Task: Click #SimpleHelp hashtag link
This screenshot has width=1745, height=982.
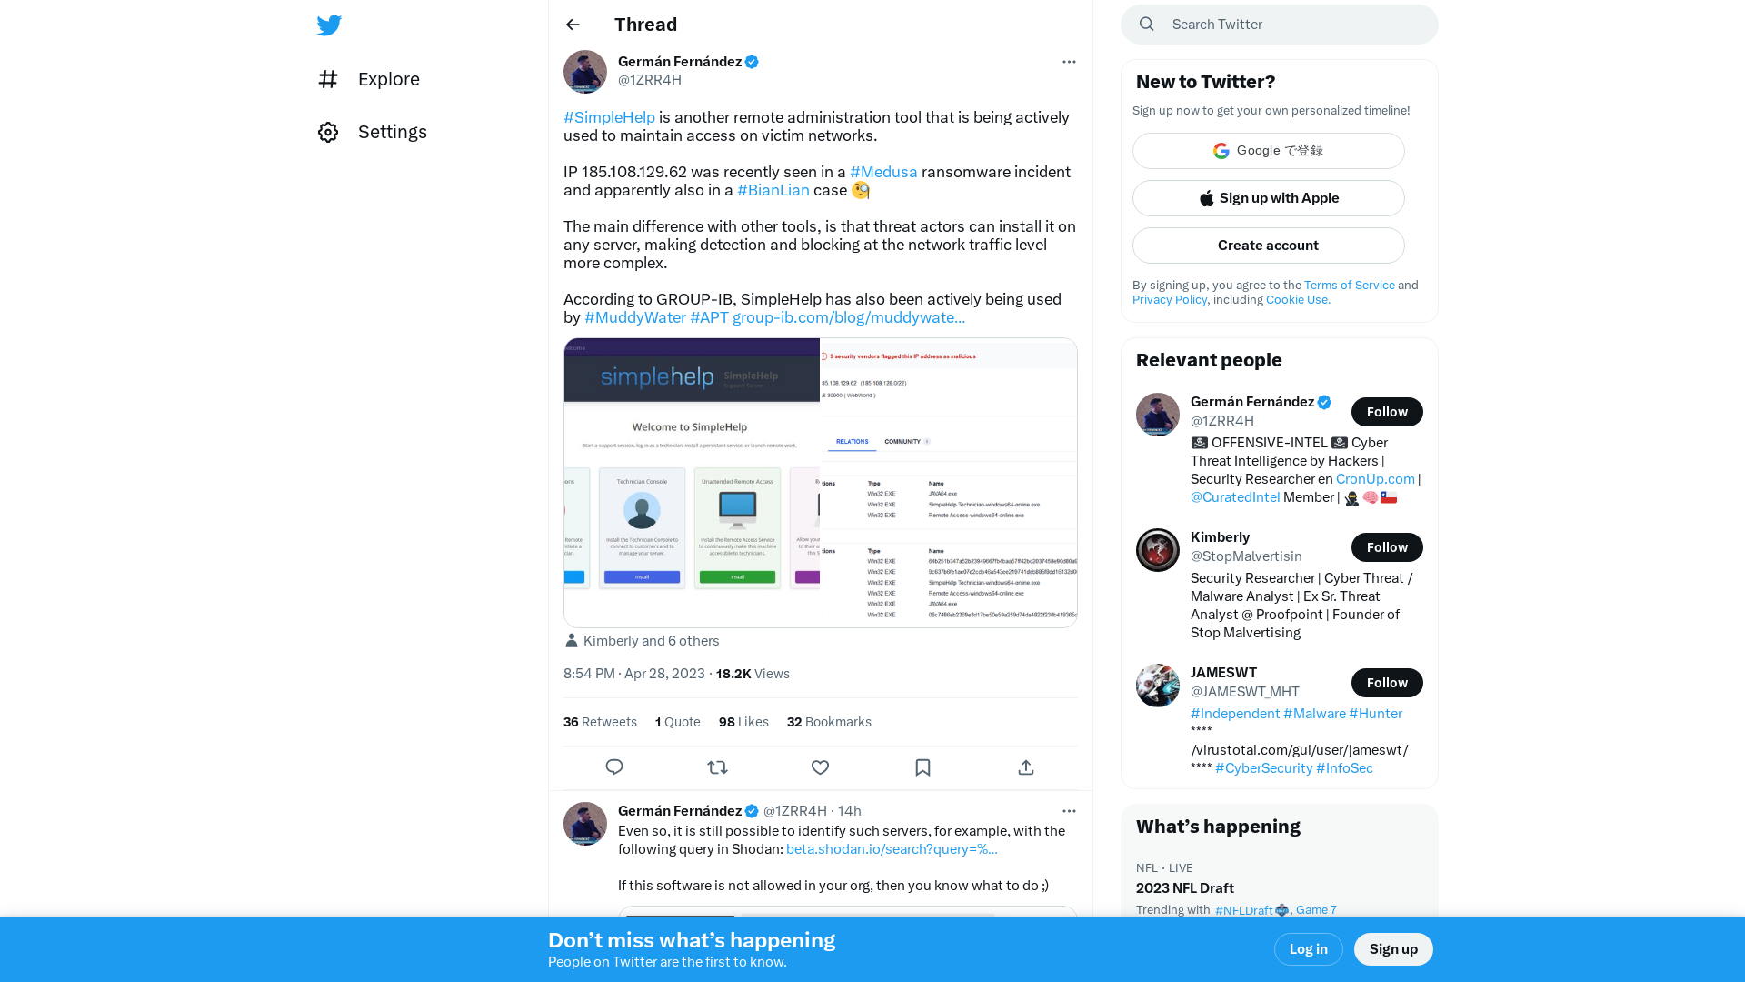Action: (609, 117)
